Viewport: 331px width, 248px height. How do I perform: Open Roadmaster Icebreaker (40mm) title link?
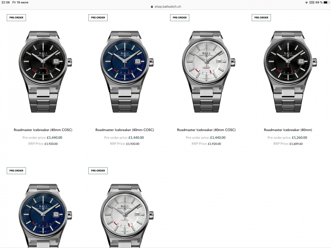pyautogui.click(x=288, y=130)
